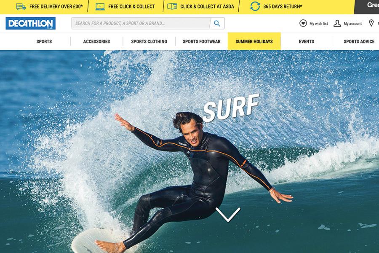Open the Events menu item

(x=307, y=41)
